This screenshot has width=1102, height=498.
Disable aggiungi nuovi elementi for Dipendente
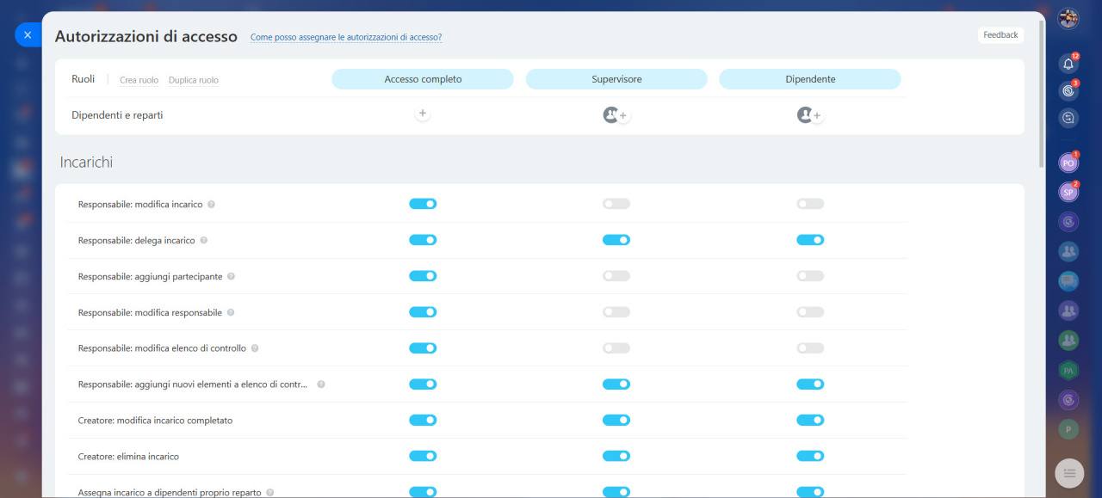point(810,384)
